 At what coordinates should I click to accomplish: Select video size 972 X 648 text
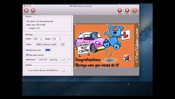coord(41,25)
